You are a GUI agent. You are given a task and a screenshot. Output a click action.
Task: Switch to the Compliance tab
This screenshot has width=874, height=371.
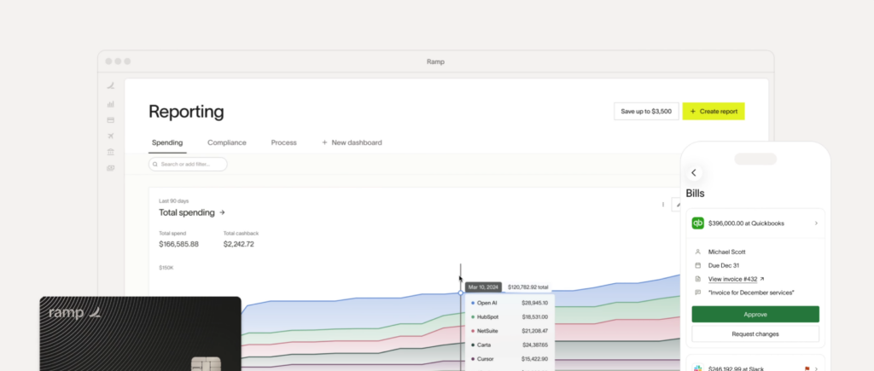coord(227,142)
